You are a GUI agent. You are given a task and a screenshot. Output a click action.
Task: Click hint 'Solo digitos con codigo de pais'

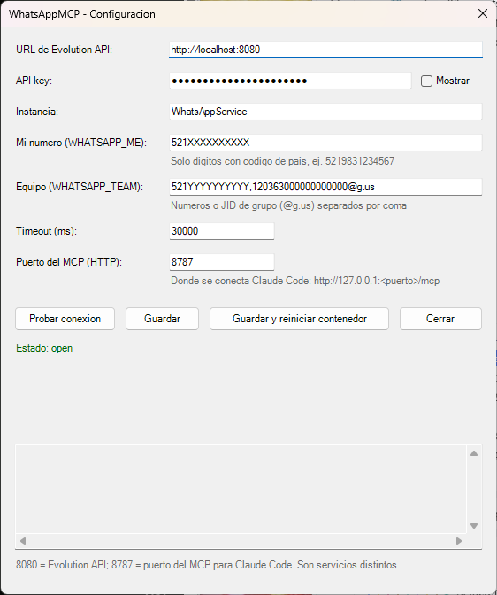coord(282,161)
